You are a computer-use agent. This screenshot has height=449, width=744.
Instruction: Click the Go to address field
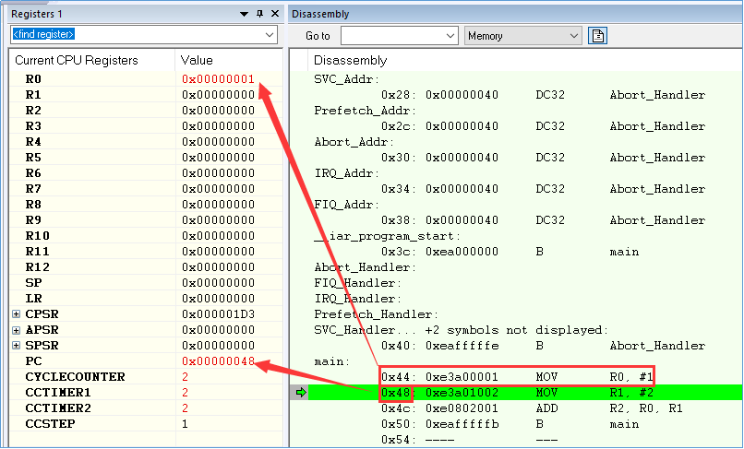pyautogui.click(x=400, y=36)
